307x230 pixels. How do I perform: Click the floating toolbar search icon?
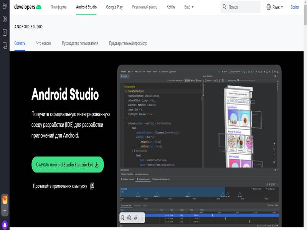pos(129,218)
